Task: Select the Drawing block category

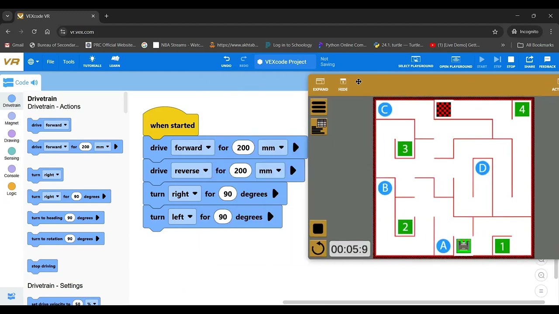Action: (x=12, y=136)
